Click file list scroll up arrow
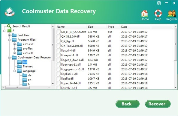The image size is (178, 116). 176,26
